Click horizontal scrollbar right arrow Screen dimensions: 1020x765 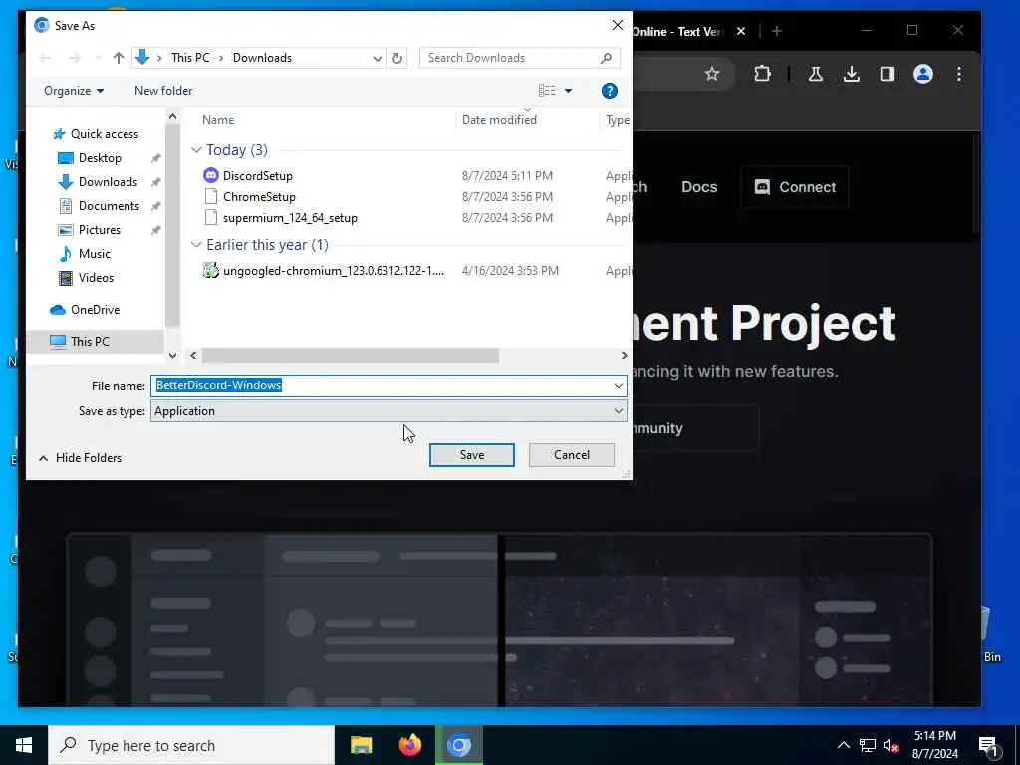click(624, 356)
